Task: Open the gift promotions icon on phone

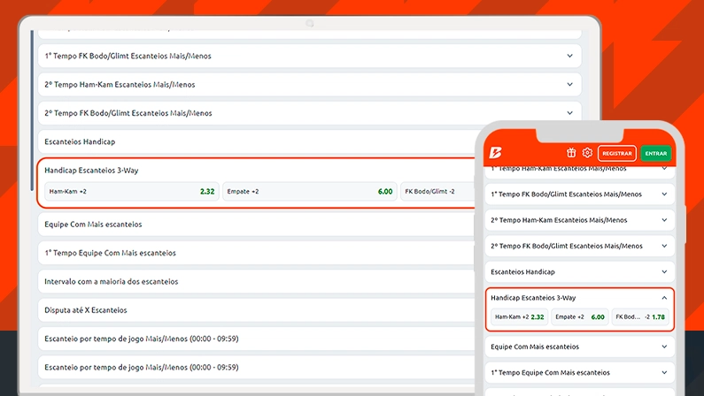Action: (x=570, y=153)
